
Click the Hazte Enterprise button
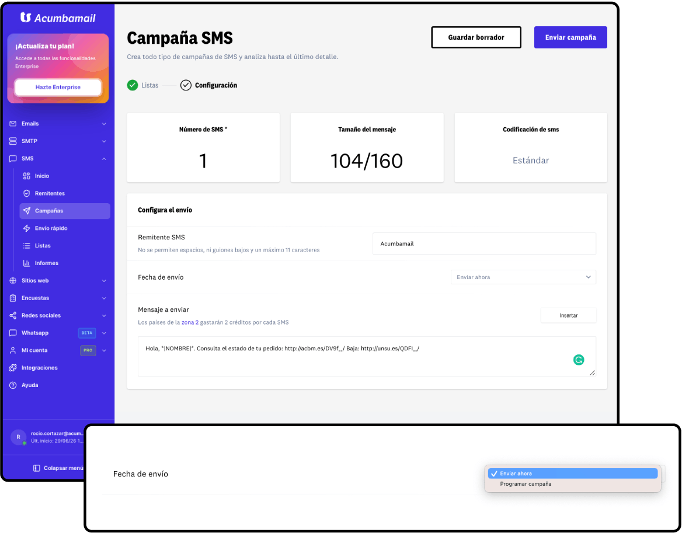(58, 88)
